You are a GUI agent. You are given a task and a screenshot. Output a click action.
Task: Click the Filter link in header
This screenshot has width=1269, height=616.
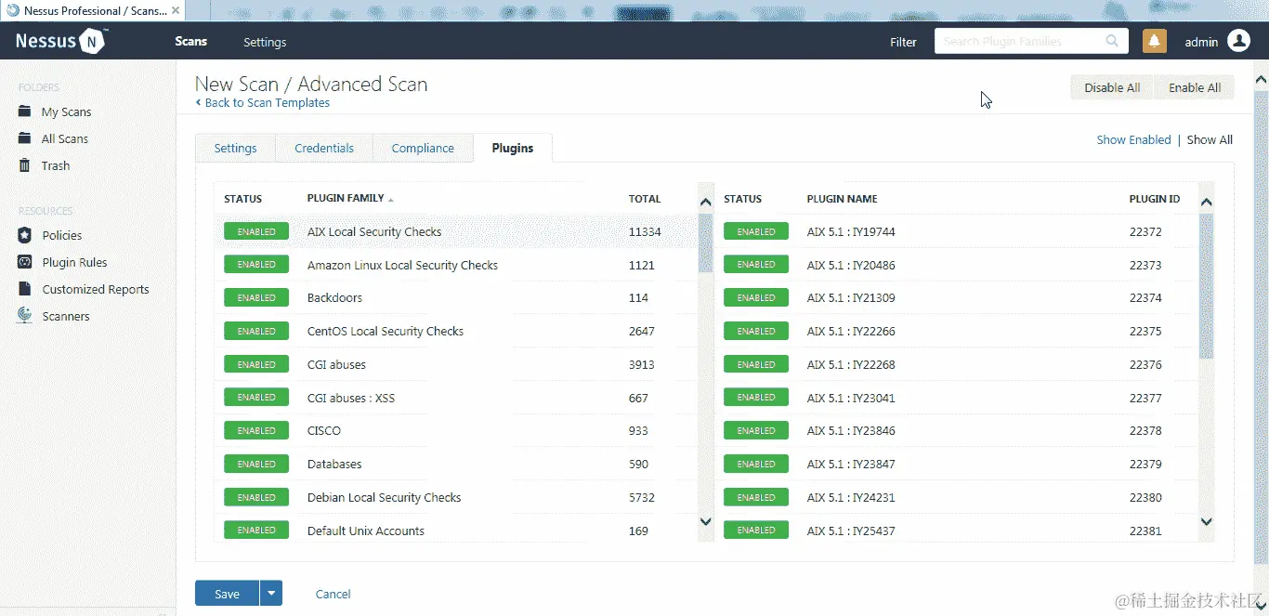pyautogui.click(x=903, y=42)
